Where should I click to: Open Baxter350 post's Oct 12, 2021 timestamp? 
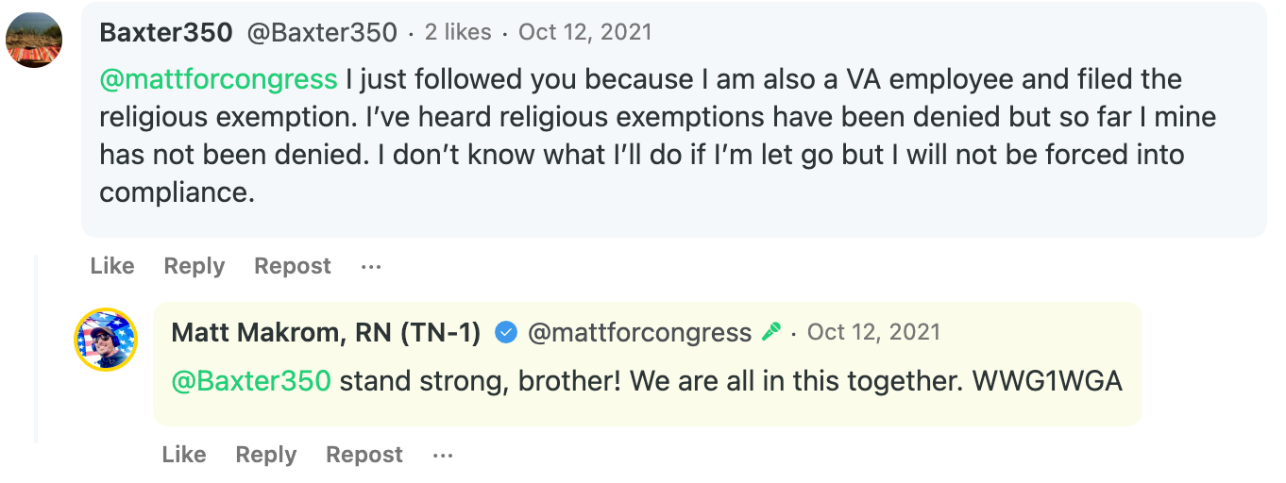coord(585,32)
